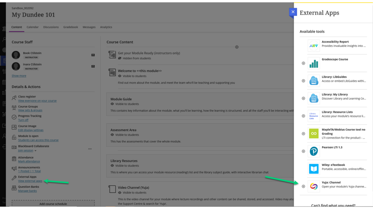The width and height of the screenshot is (373, 209).
Task: Add Pearson LTI 1.3 using its plus icon
Action: [x=303, y=151]
